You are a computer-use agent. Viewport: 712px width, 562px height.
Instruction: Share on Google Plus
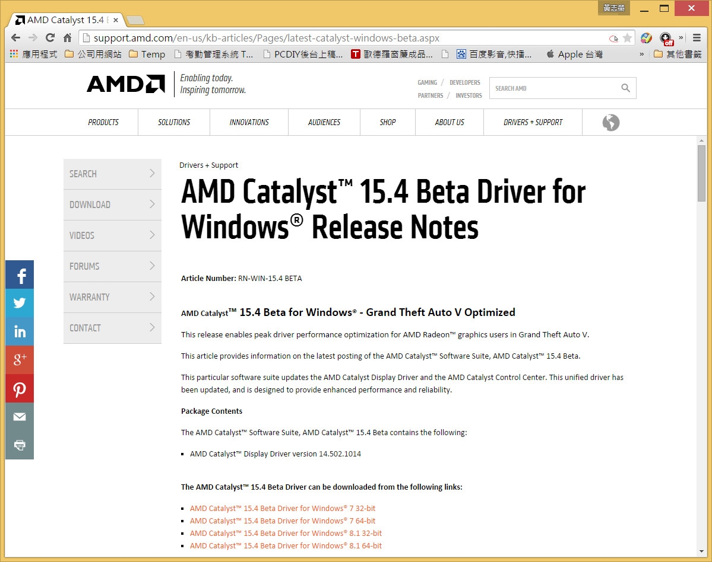click(20, 360)
